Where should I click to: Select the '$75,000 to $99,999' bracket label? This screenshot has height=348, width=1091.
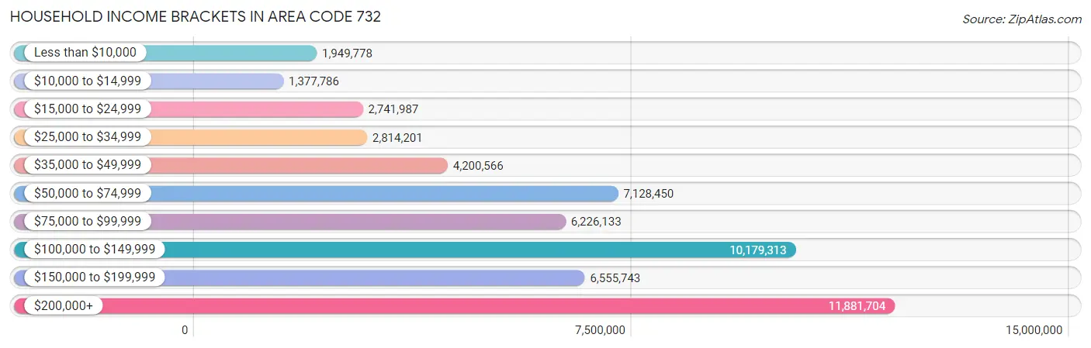click(x=88, y=222)
